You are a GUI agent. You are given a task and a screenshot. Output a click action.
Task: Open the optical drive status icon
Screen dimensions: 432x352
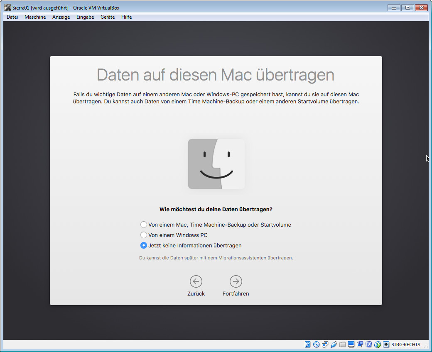click(x=317, y=345)
